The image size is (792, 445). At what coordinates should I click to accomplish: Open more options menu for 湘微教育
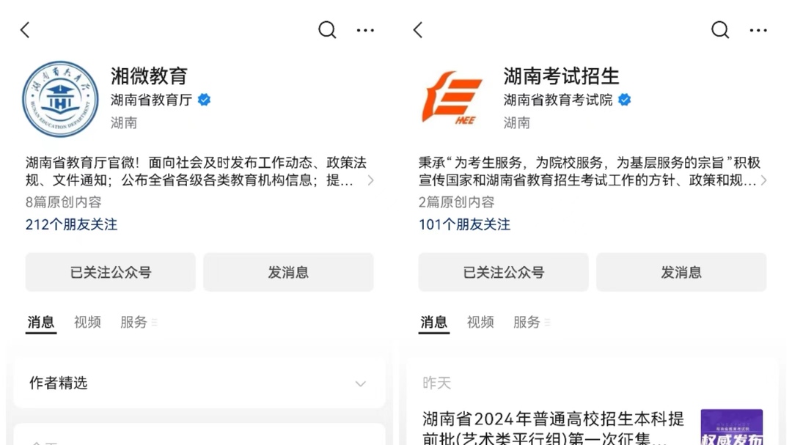click(365, 30)
